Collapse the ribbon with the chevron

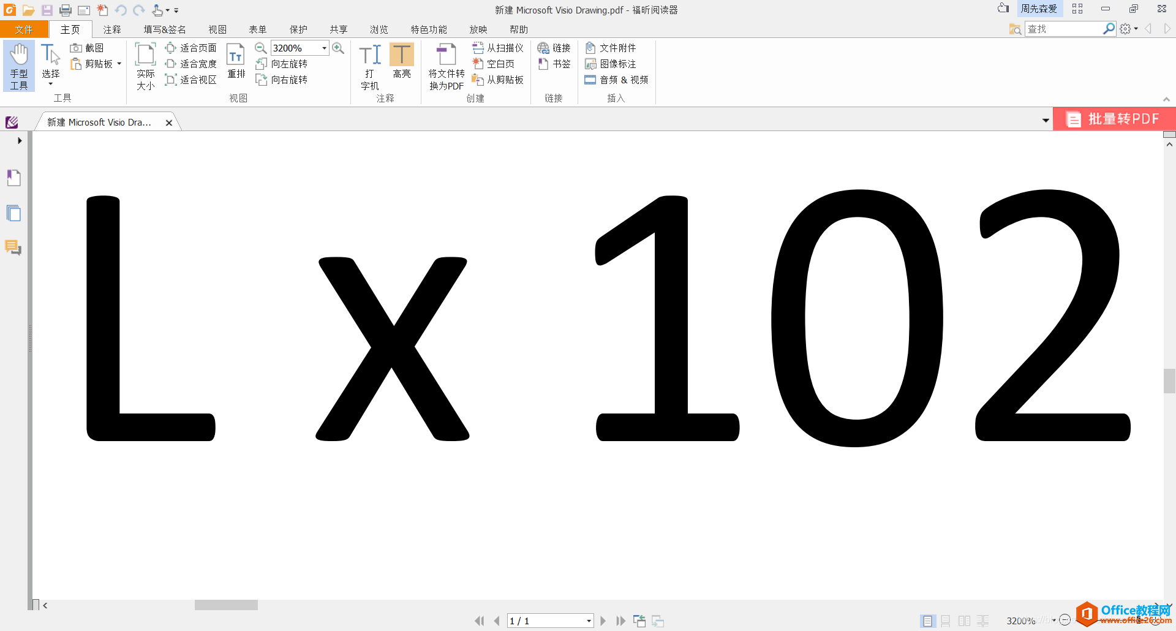pyautogui.click(x=1166, y=99)
